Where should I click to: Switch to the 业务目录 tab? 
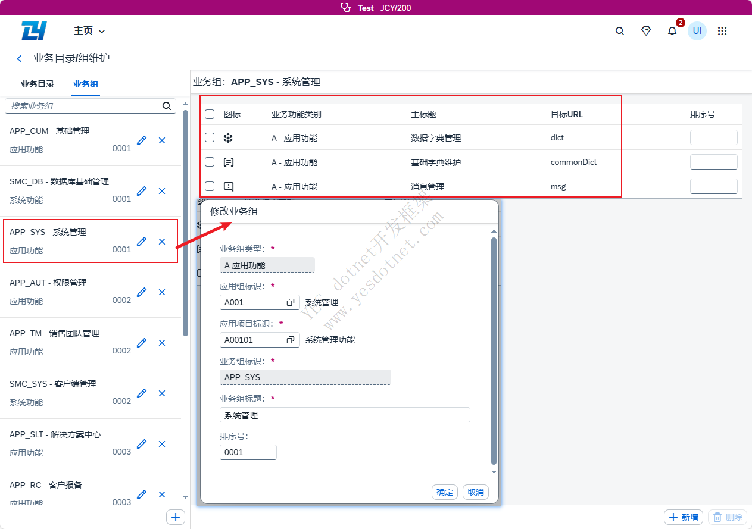pos(38,84)
